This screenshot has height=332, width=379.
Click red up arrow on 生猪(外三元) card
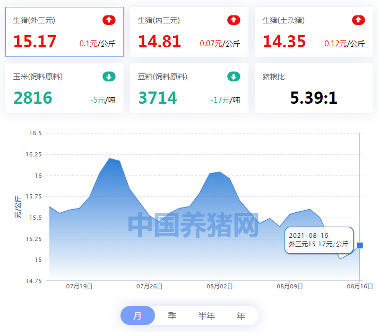(109, 20)
